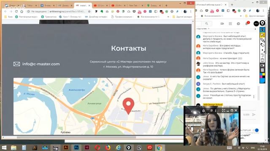The image size is (270, 151).
Task: Click the fullscreen icon on the webcam overlay
Action: (224, 111)
